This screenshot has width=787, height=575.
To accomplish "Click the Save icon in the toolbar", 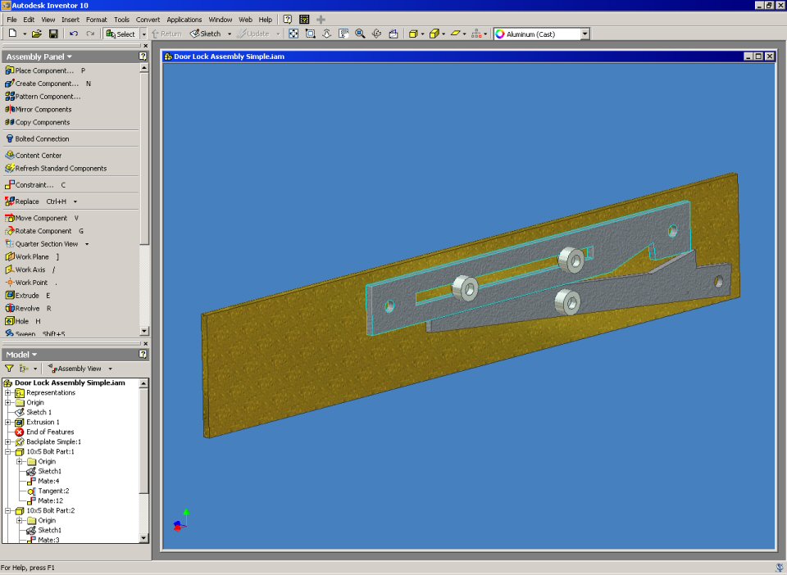I will point(53,34).
